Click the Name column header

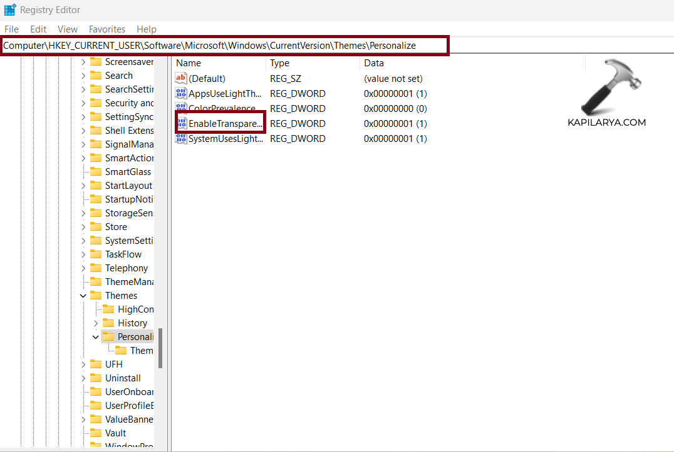point(189,63)
